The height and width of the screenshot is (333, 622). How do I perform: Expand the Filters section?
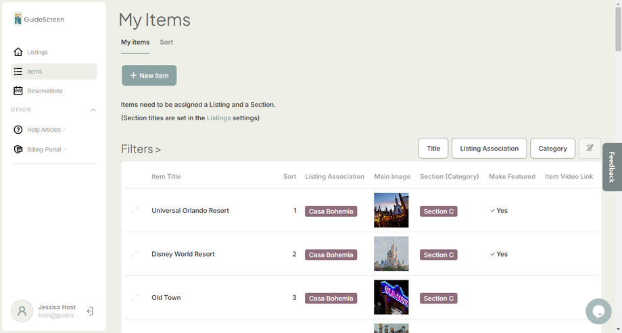click(x=141, y=149)
